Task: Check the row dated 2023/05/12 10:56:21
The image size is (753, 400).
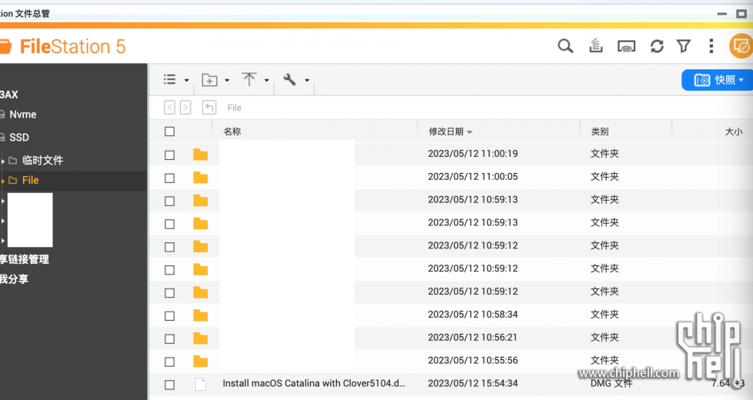Action: tap(169, 339)
